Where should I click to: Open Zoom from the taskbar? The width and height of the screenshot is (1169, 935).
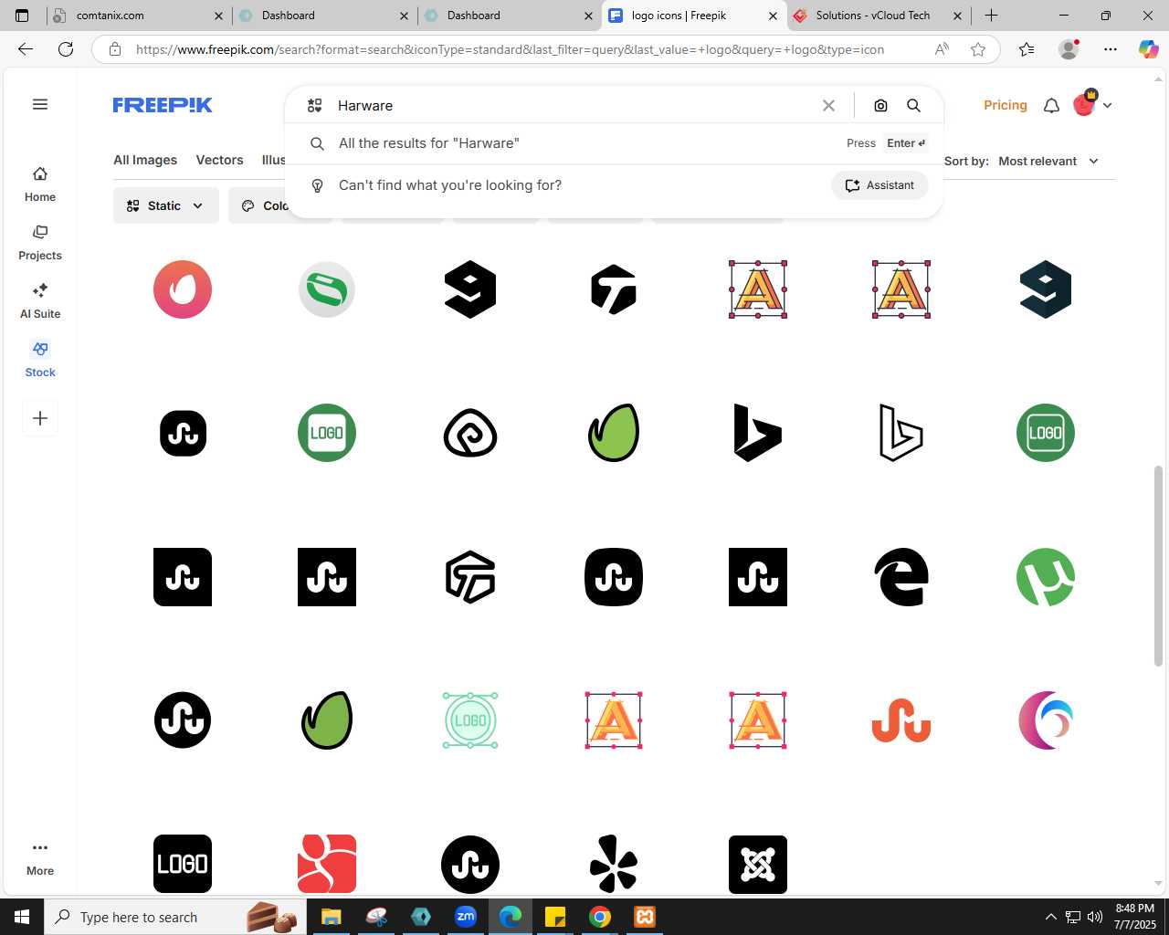point(466,917)
